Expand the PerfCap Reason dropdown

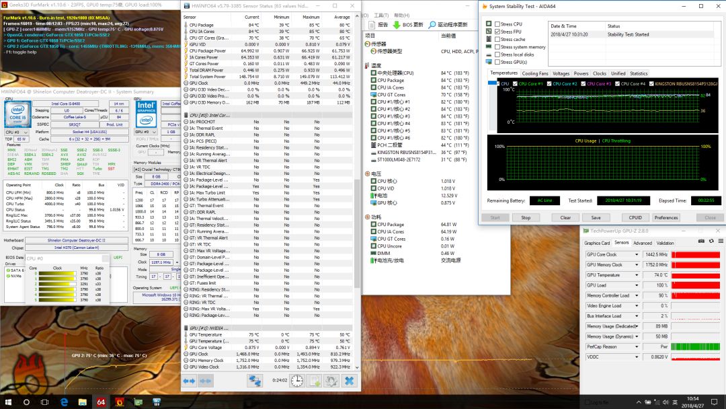coord(637,346)
